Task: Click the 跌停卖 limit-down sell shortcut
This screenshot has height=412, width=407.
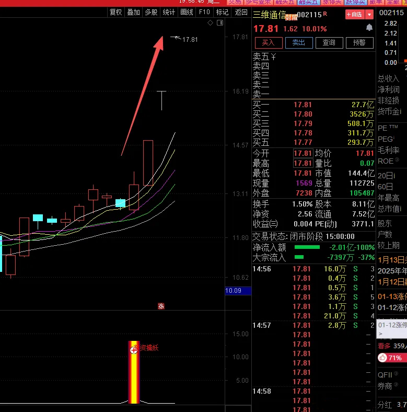Action: 355,2
